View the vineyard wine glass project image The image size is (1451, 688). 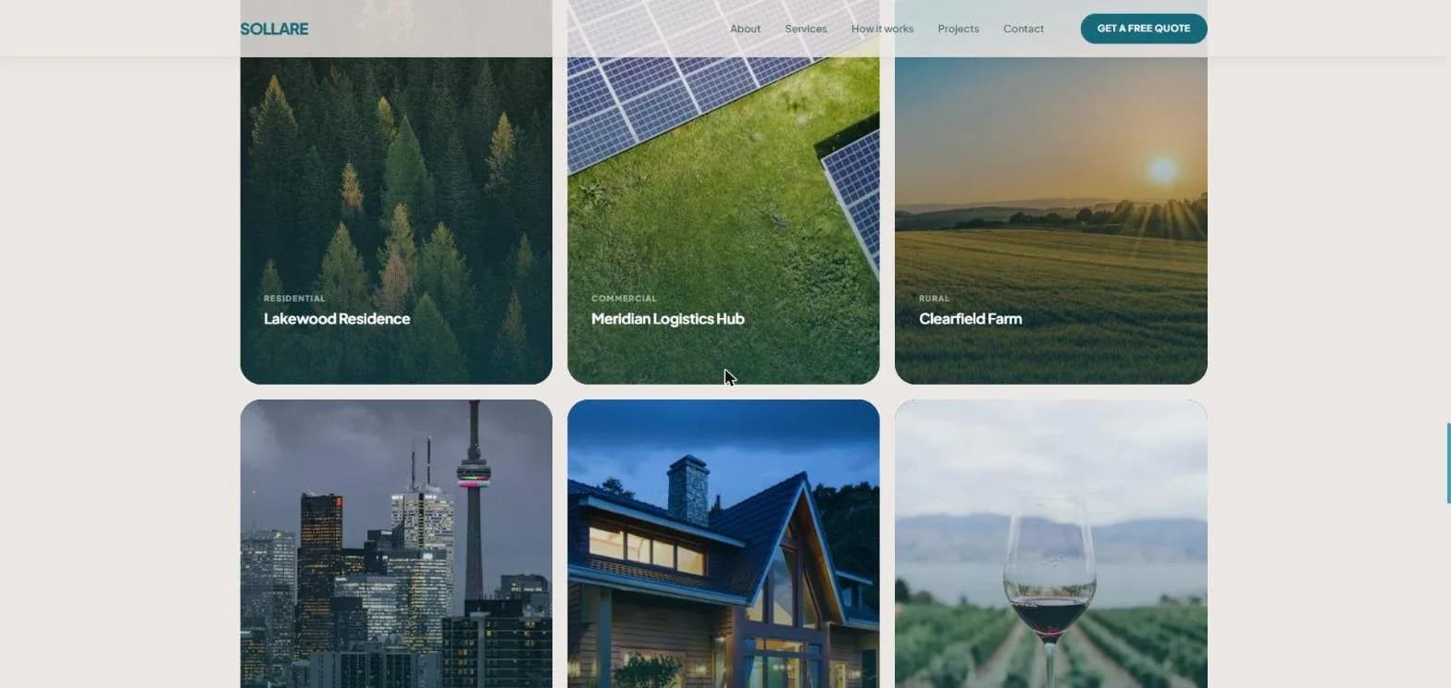[x=1051, y=544]
